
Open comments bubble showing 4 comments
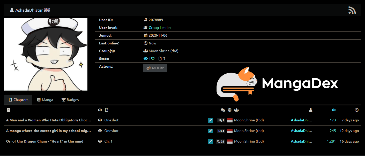221,131
